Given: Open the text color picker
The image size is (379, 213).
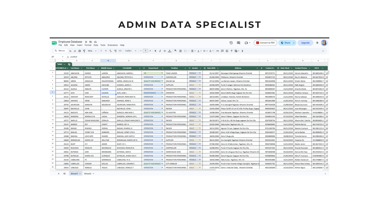Looking at the screenshot, I should click(x=170, y=51).
